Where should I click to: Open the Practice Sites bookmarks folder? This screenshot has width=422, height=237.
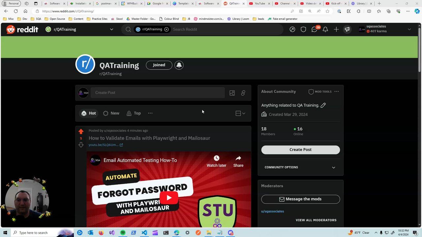[97, 19]
